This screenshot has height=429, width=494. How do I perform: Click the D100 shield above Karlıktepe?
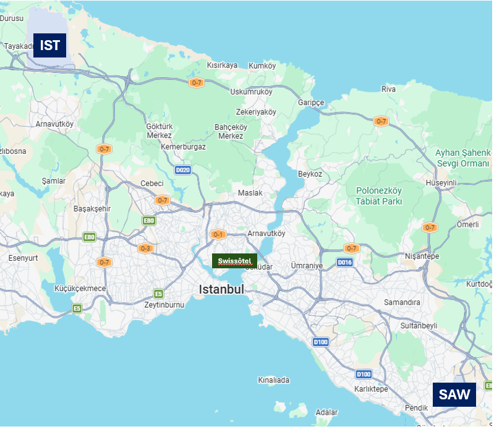tap(364, 374)
